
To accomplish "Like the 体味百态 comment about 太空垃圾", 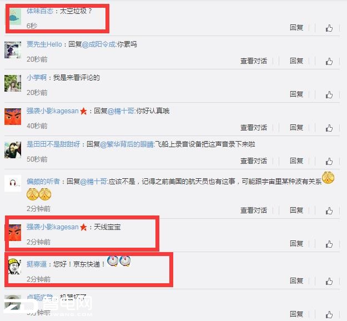I will click(329, 28).
